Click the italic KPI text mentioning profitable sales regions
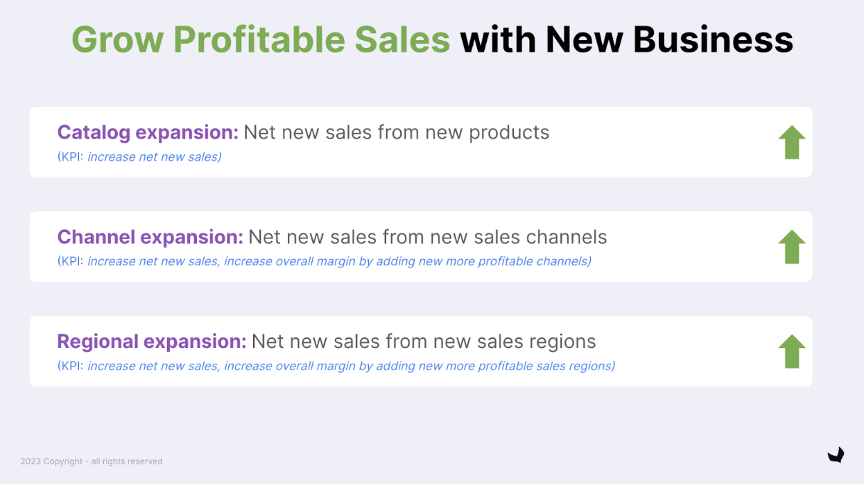Image resolution: width=864 pixels, height=485 pixels. tap(351, 366)
